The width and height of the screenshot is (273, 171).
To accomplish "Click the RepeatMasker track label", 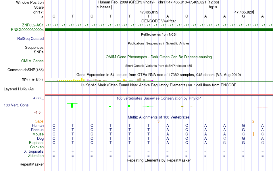I will [32, 164].
